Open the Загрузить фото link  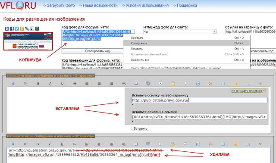[x=61, y=6]
